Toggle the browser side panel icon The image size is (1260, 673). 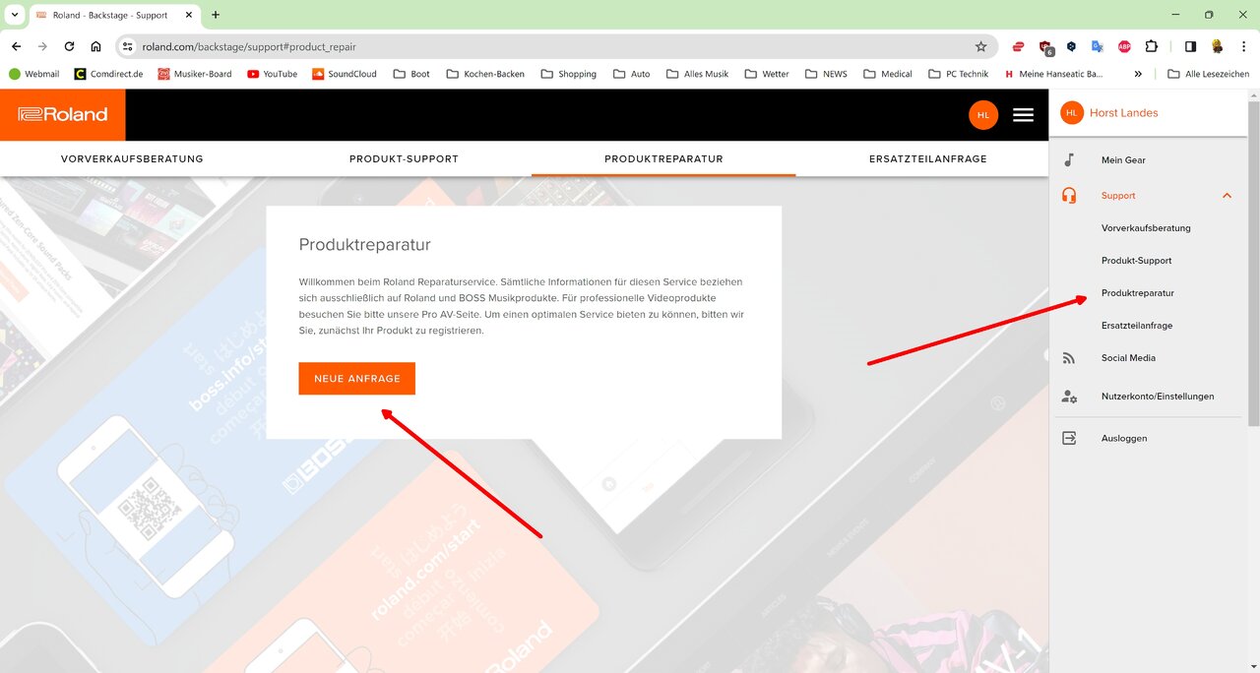click(1190, 46)
